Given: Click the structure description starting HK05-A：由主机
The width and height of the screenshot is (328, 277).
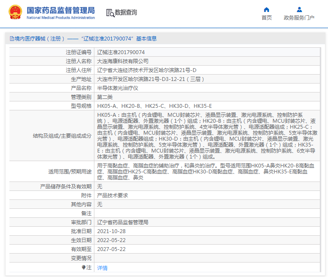Looking at the screenshot, I should [x=207, y=136].
